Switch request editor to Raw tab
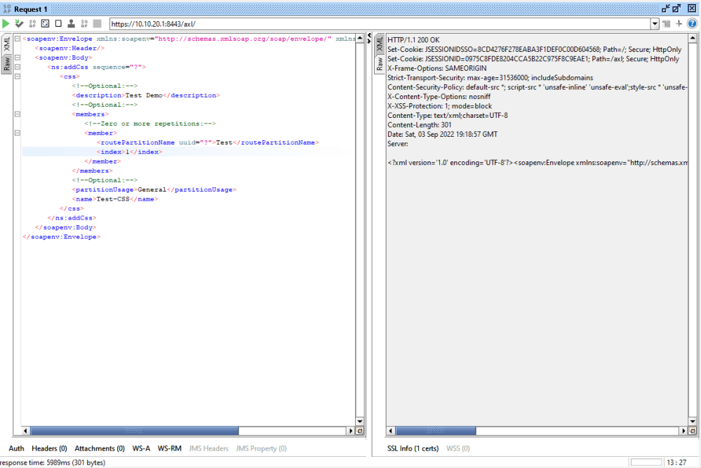The width and height of the screenshot is (701, 468). coord(6,65)
